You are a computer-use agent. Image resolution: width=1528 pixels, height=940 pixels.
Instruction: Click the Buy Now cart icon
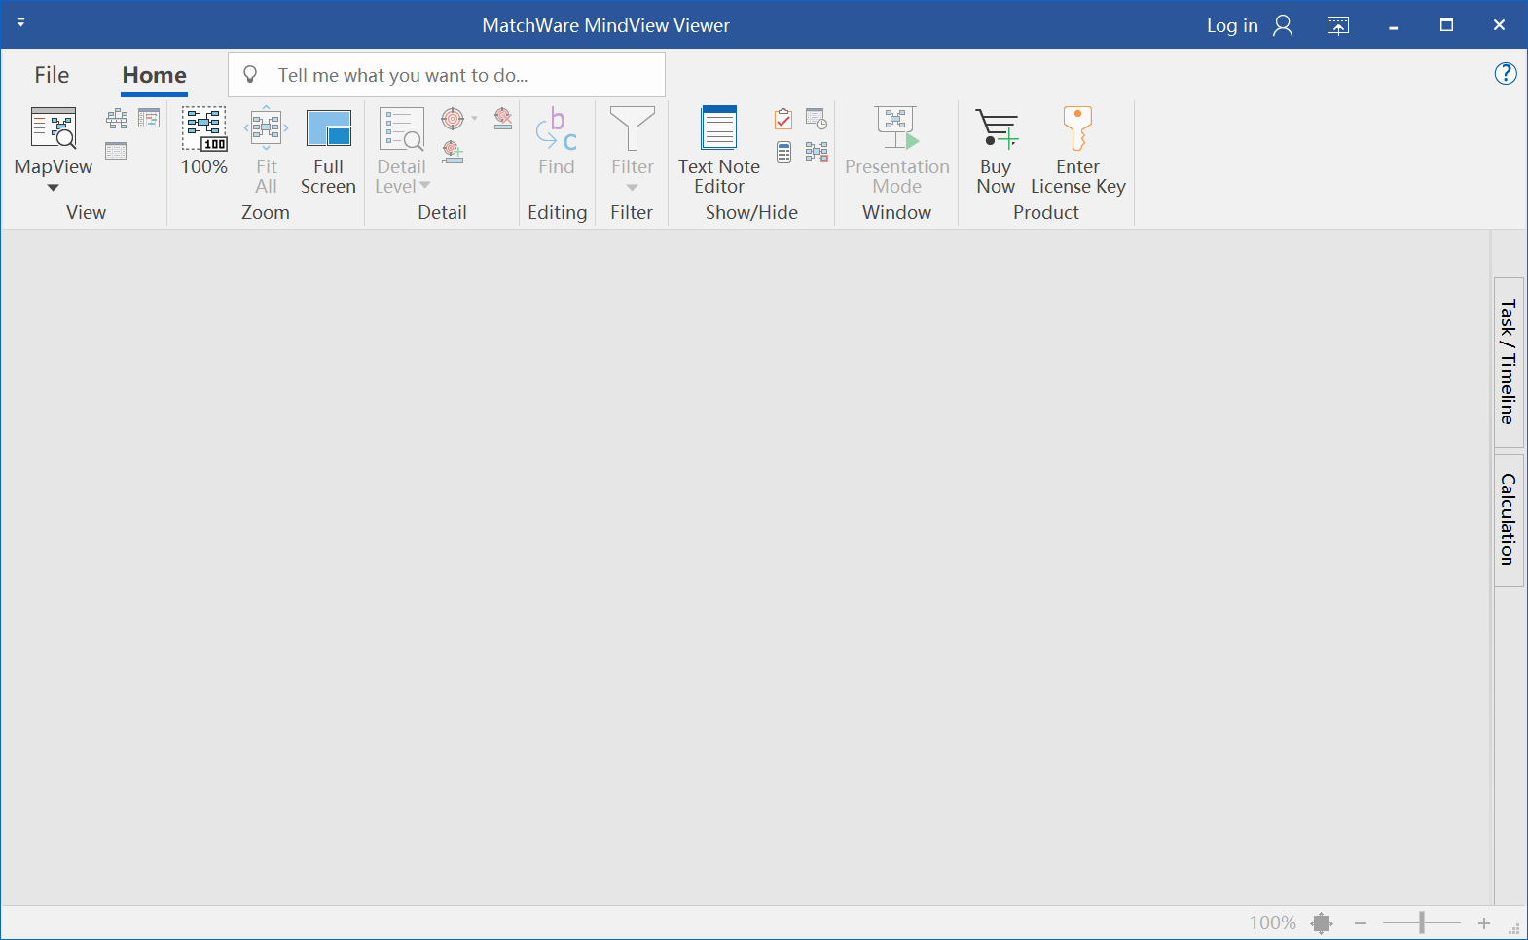pos(997,128)
